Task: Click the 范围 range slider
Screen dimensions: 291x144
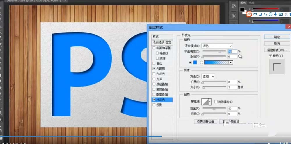Action: click(214, 109)
